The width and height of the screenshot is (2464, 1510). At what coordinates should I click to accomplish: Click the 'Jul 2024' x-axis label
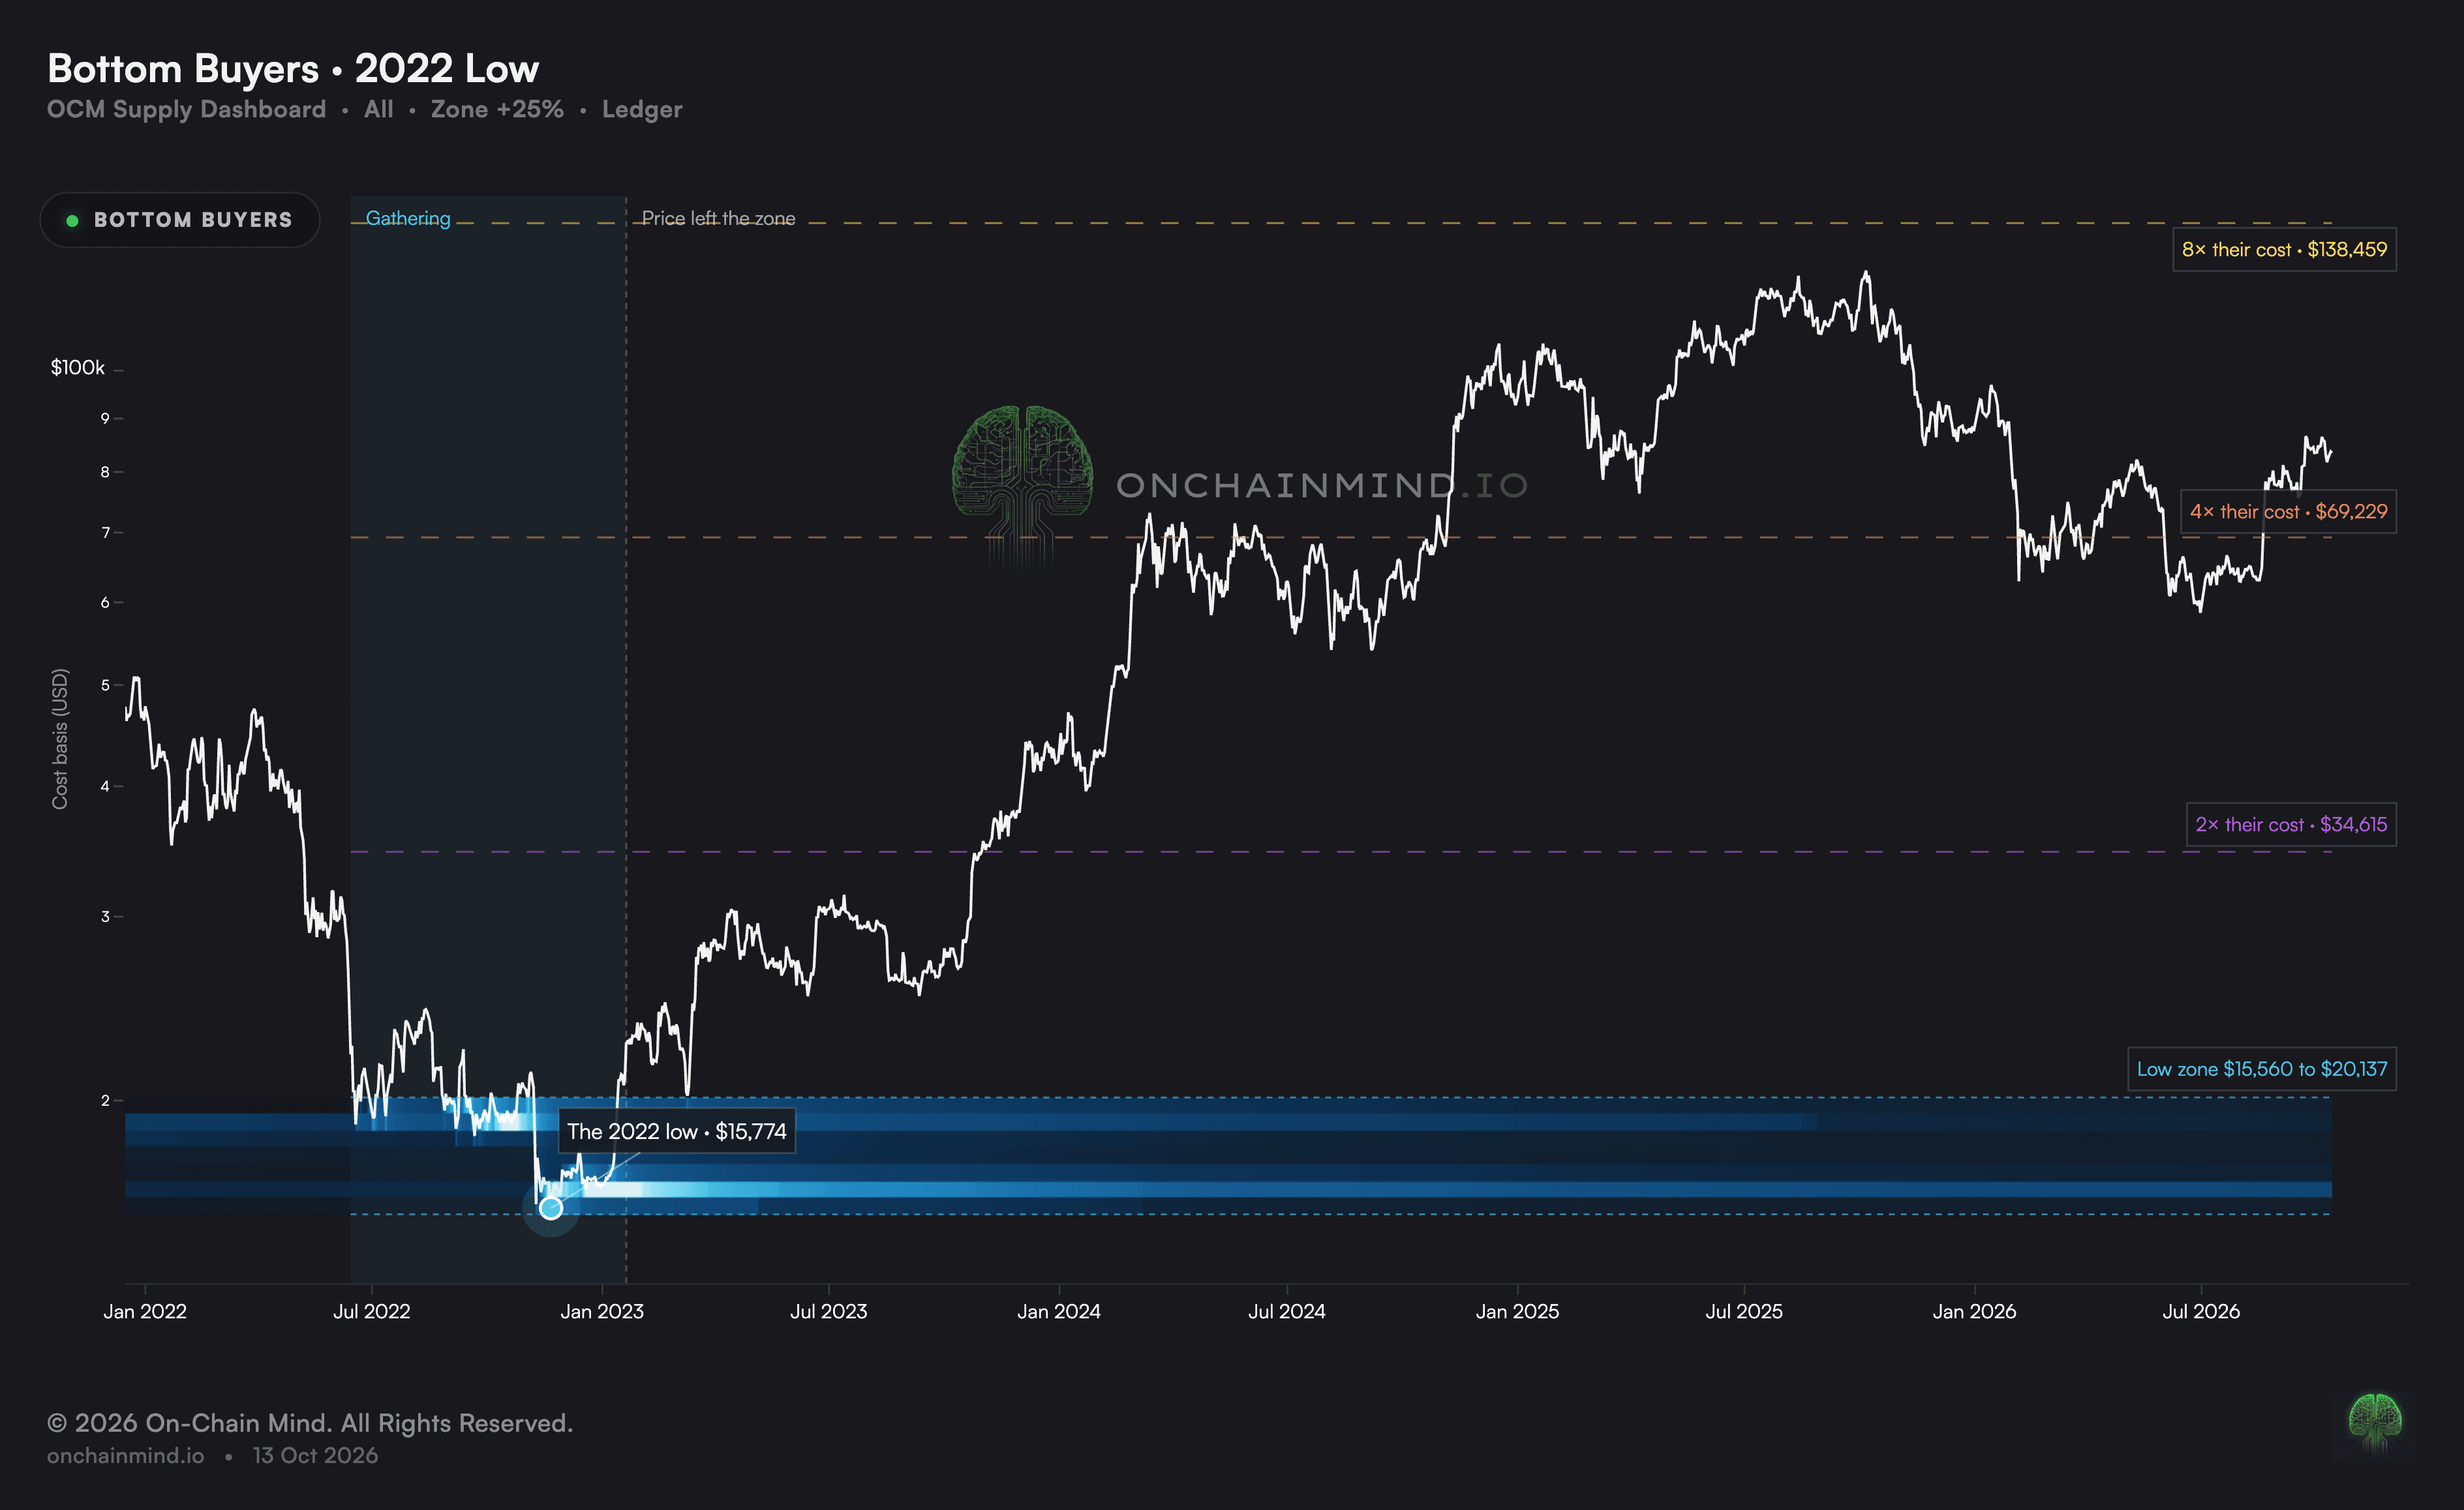pyautogui.click(x=1287, y=1311)
